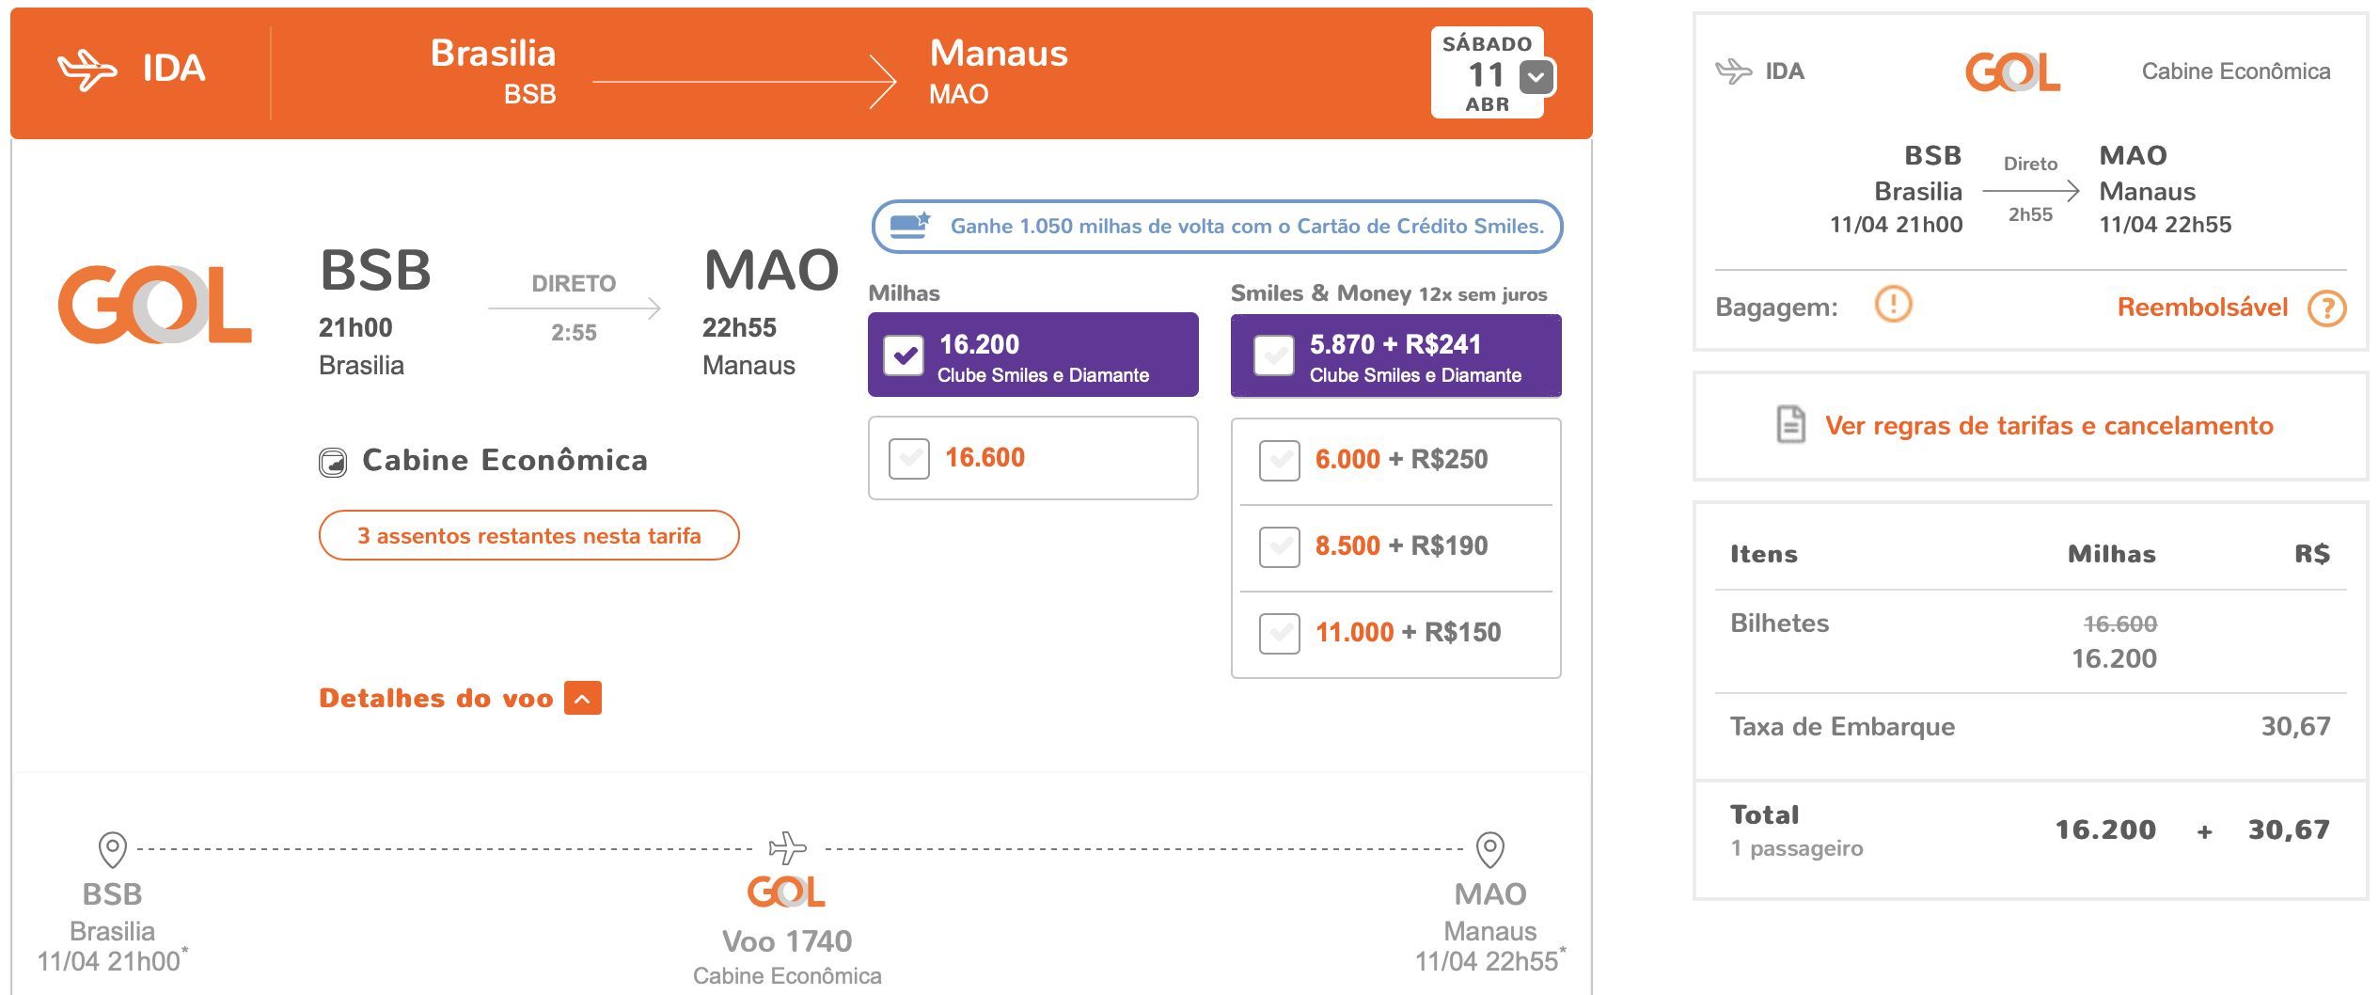The image size is (2379, 995).
Task: Click the 3 assentos restantes badge
Action: point(528,535)
